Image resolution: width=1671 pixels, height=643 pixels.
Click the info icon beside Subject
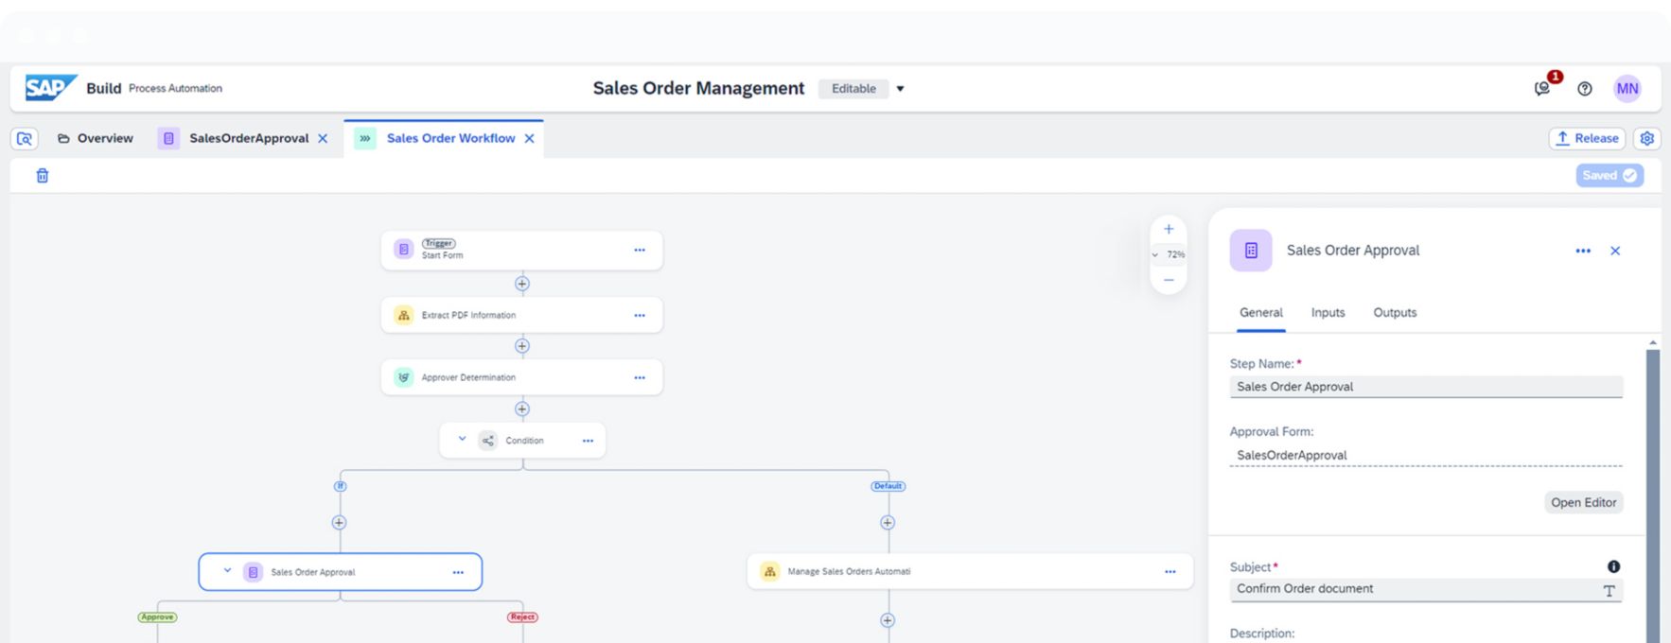coord(1613,566)
